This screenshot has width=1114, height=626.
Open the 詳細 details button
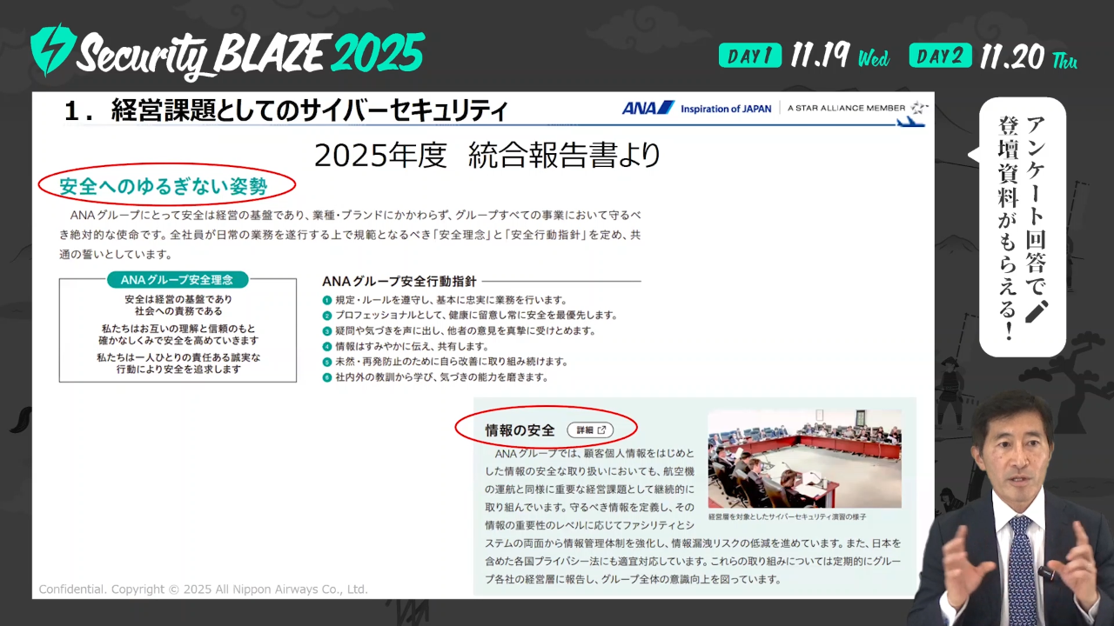pyautogui.click(x=590, y=430)
